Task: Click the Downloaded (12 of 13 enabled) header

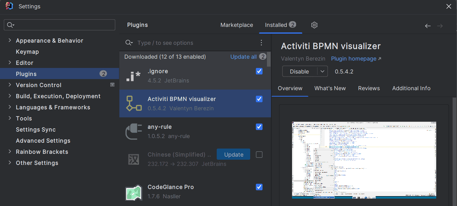Action: 165,57
